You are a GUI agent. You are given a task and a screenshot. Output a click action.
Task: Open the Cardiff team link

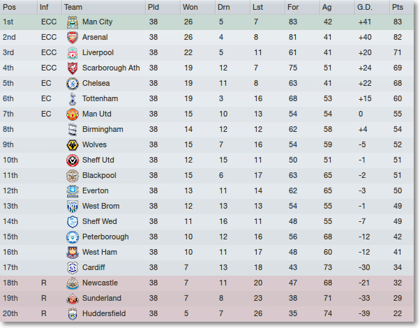click(x=93, y=267)
